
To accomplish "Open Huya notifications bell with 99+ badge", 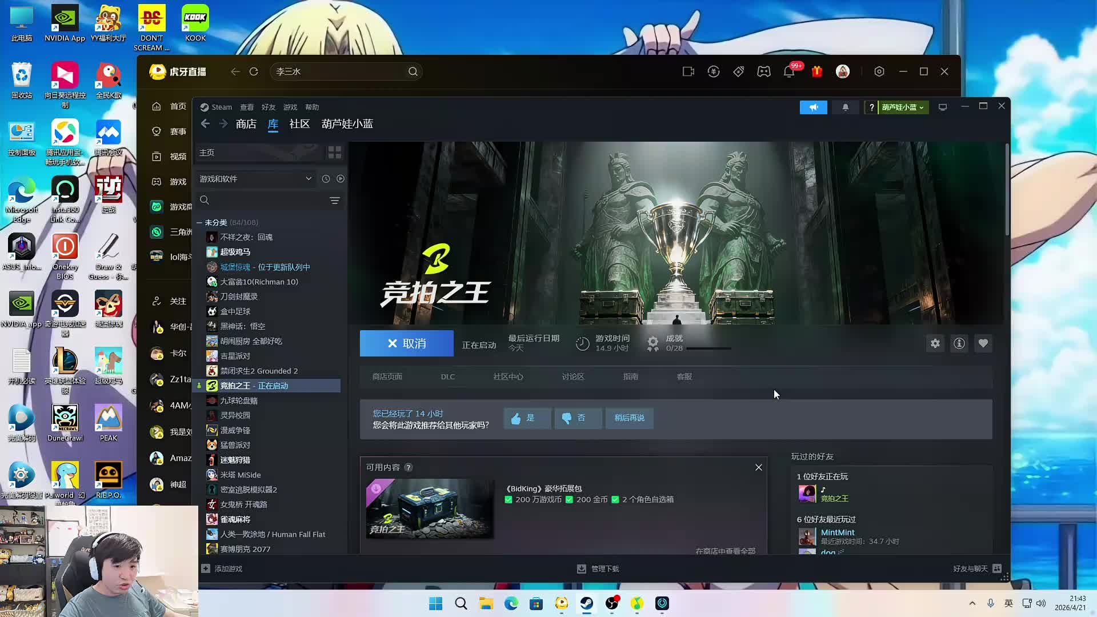I will 789,72.
